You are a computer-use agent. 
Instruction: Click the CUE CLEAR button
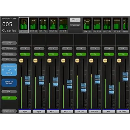point(9,49)
